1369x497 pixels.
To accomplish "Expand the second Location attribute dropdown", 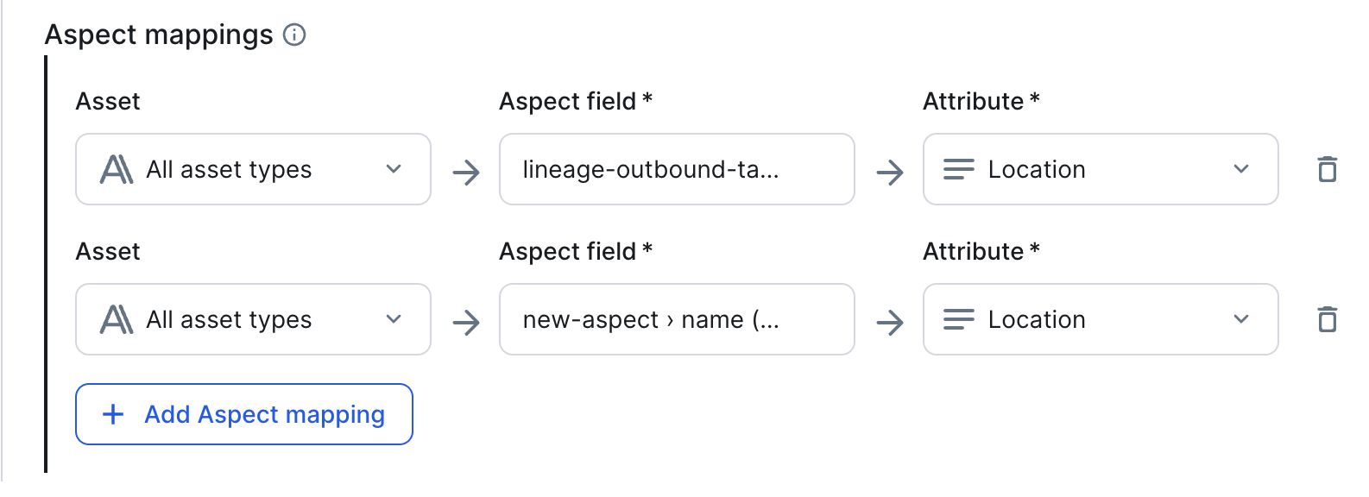I will point(1101,319).
